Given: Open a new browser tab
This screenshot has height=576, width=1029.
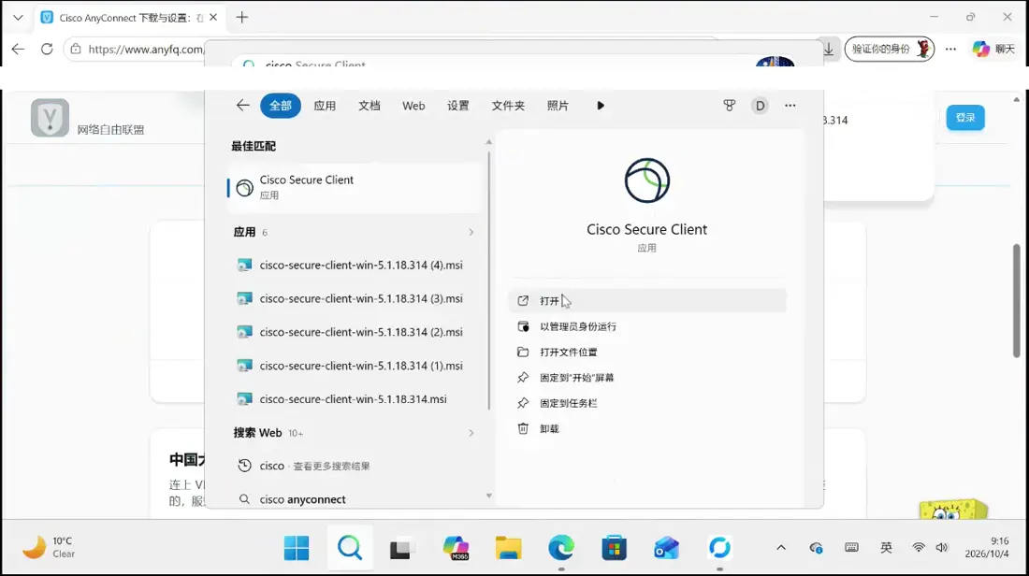Looking at the screenshot, I should click(242, 18).
